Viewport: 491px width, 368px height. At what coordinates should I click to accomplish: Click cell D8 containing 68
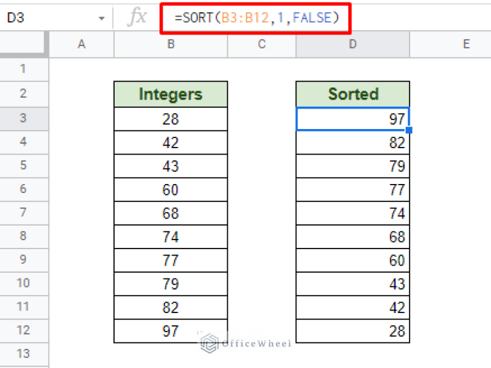pos(353,237)
